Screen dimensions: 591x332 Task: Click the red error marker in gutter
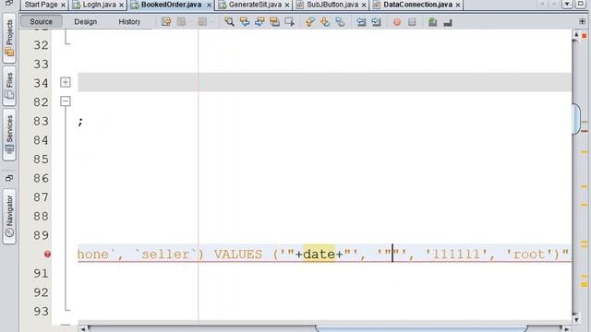pos(47,255)
